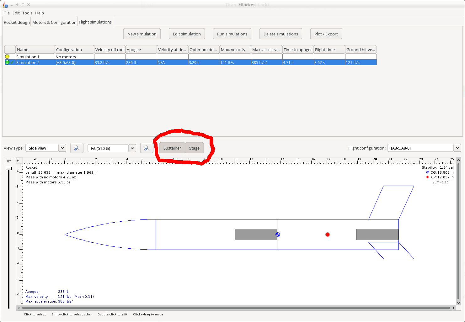The width and height of the screenshot is (465, 322).
Task: Select the magnifier icon next to View Type
Action: point(77,148)
